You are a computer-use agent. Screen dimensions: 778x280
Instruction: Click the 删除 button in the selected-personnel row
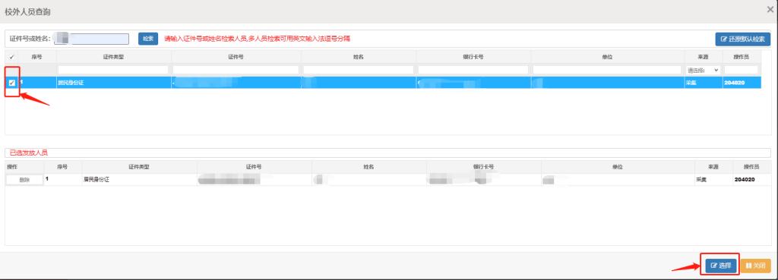[24, 180]
